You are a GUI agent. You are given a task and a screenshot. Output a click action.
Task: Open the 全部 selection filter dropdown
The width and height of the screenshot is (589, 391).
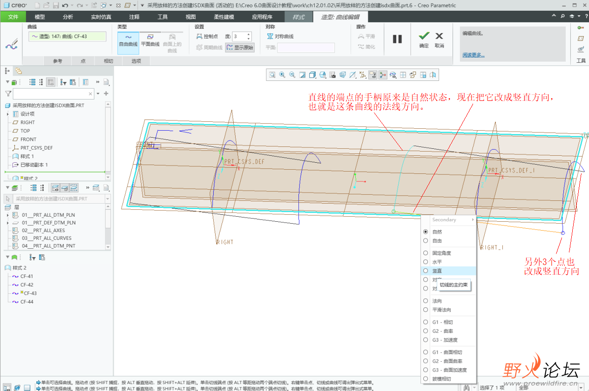pyautogui.click(x=581, y=387)
